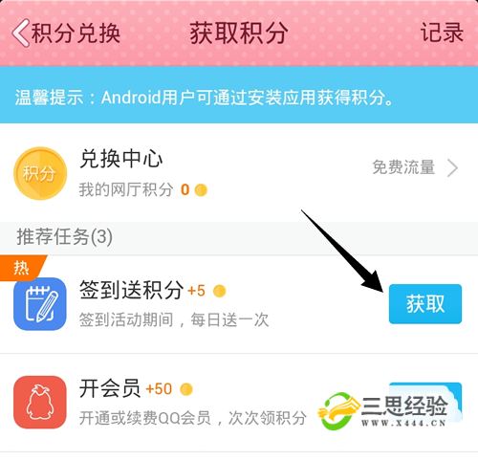Expand the 免费流量 right chevron
The height and width of the screenshot is (461, 478).
(x=452, y=168)
